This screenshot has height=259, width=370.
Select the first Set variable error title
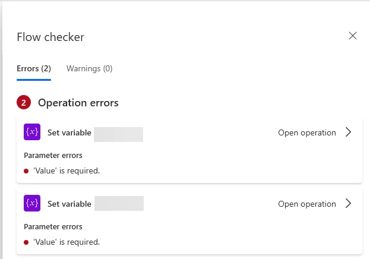(69, 133)
